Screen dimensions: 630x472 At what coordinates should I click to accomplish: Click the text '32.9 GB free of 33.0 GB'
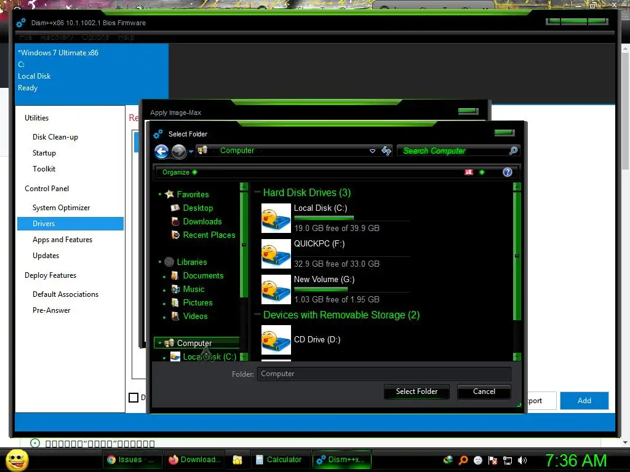337,264
